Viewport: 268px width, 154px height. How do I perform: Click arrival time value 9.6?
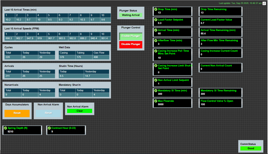click(x=105, y=20)
